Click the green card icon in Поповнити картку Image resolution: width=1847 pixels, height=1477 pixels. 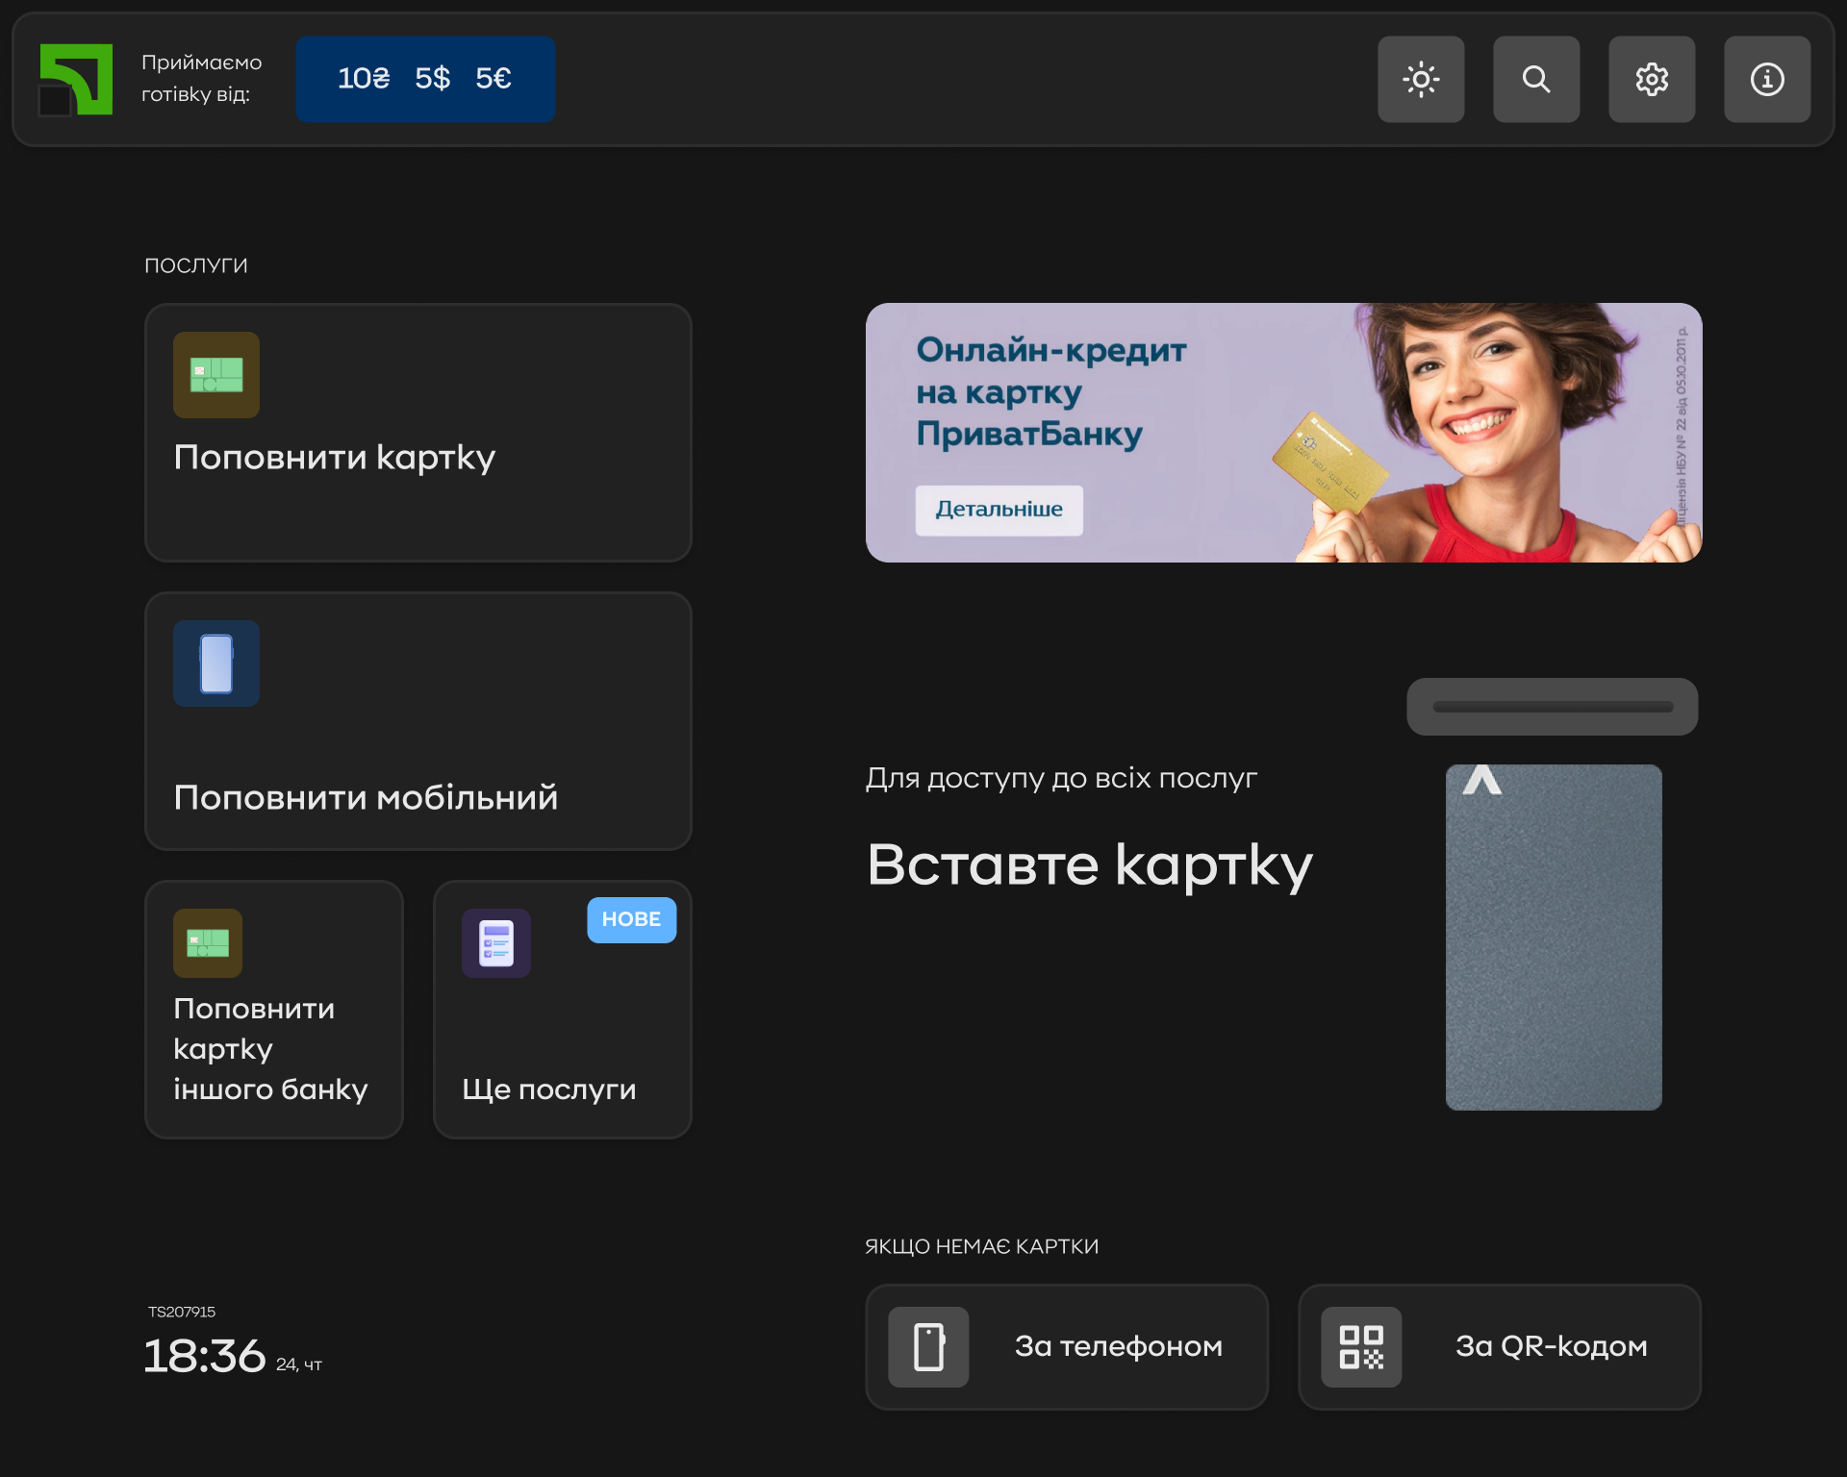click(x=216, y=375)
